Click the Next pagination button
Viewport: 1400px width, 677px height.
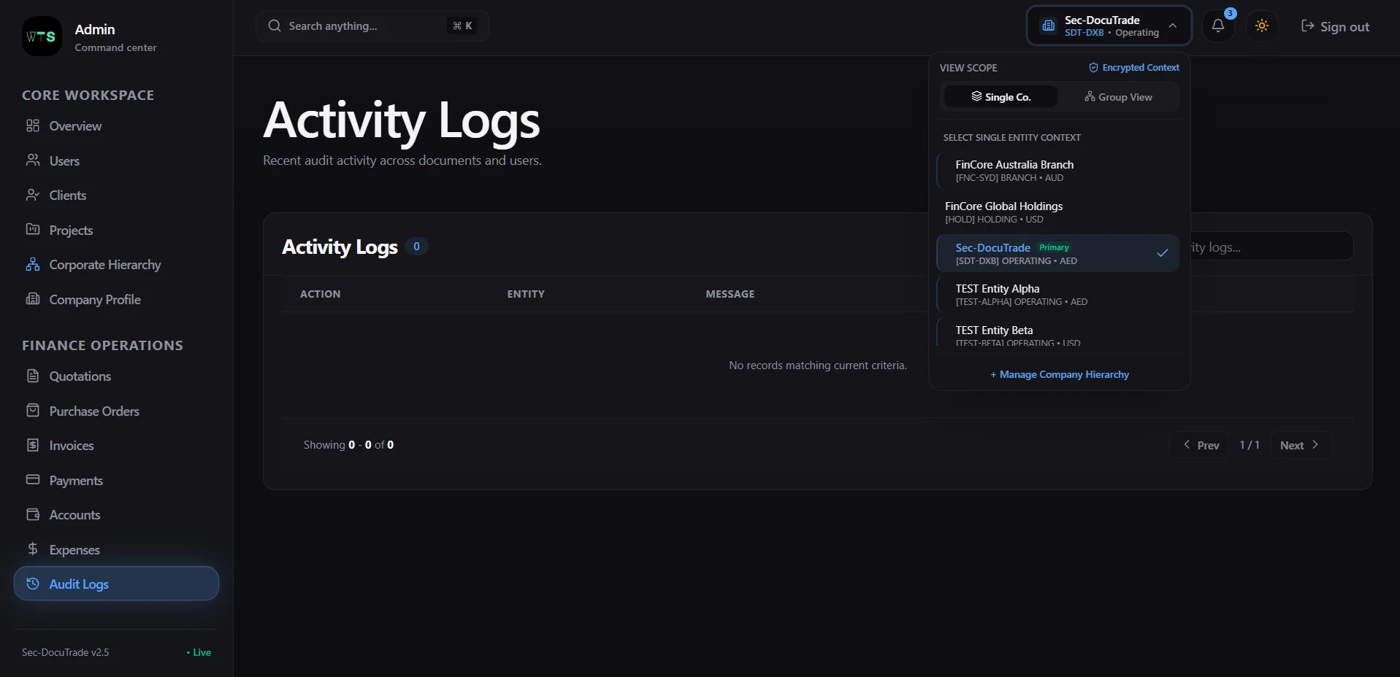click(1301, 445)
